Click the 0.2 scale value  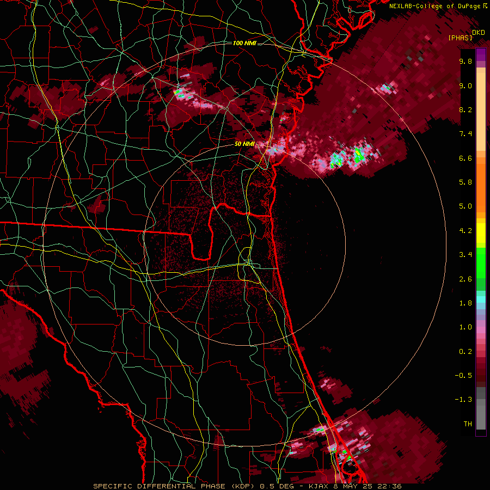pos(465,352)
